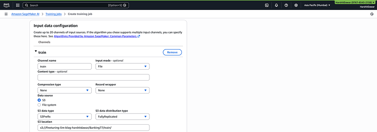The height and width of the screenshot is (132, 377).
Task: Open the help question mark icon
Action: coord(286,5)
